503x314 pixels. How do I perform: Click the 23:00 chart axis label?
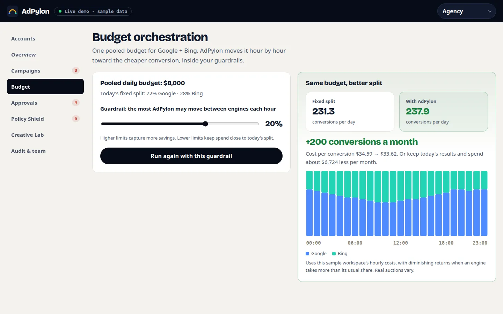point(480,243)
